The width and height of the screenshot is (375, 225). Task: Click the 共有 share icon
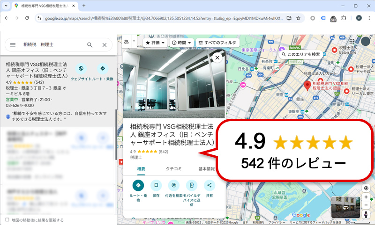209,185
